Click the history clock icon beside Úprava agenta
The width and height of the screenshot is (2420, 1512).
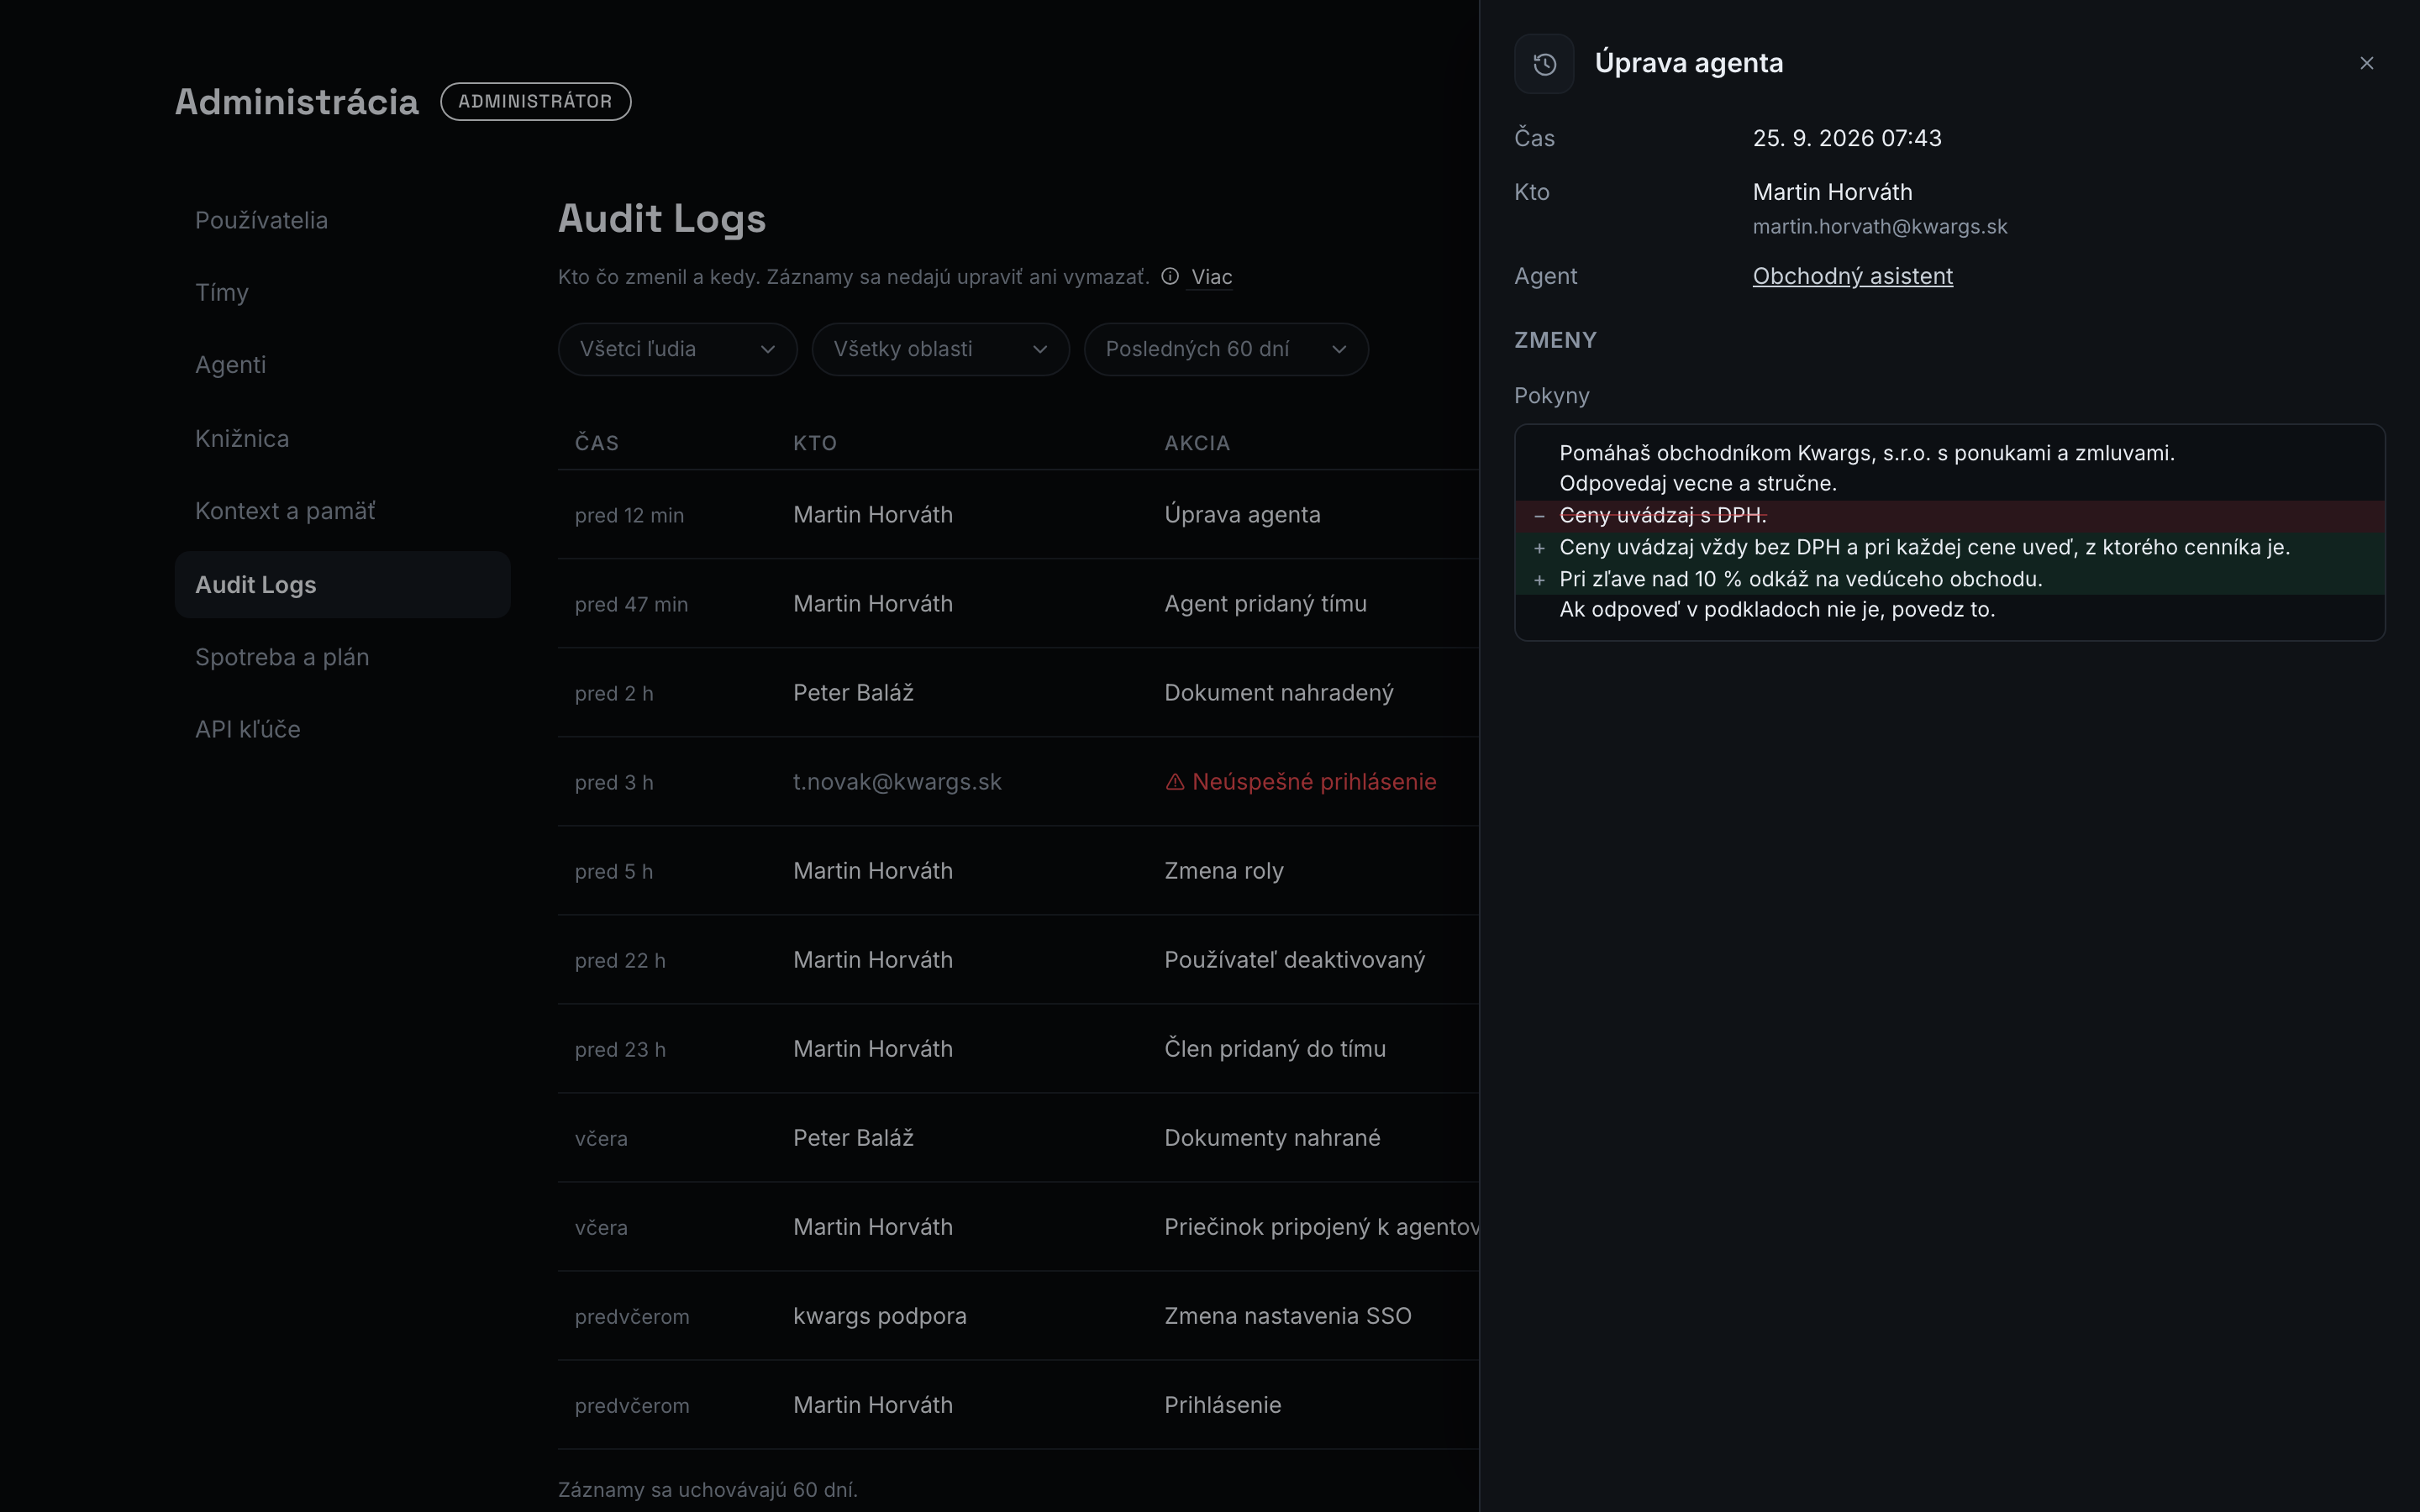1544,64
